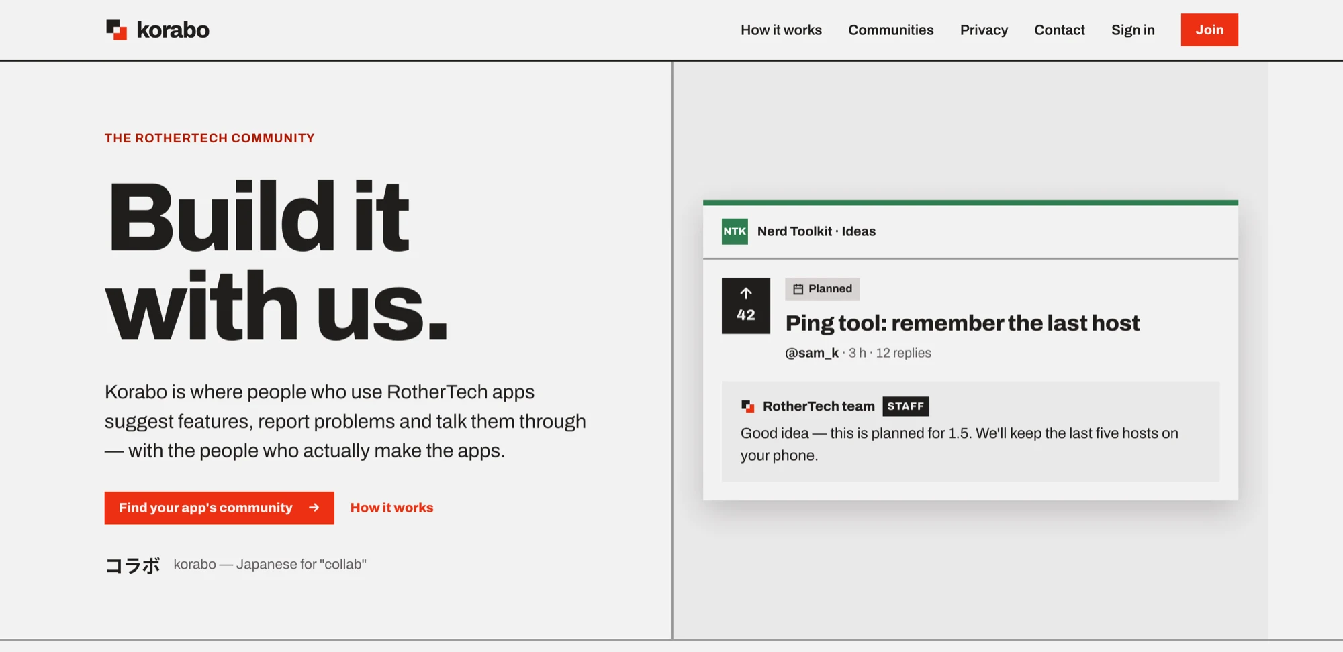Screen dimensions: 1343x652
Task: Click RotherTech team logo icon in reply
Action: [x=747, y=406]
